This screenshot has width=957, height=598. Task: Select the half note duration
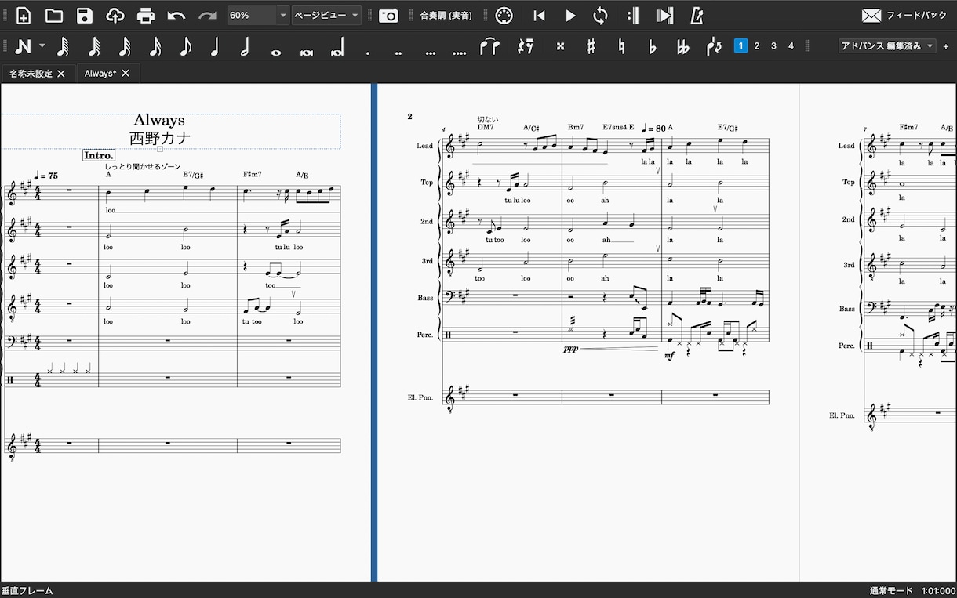245,46
